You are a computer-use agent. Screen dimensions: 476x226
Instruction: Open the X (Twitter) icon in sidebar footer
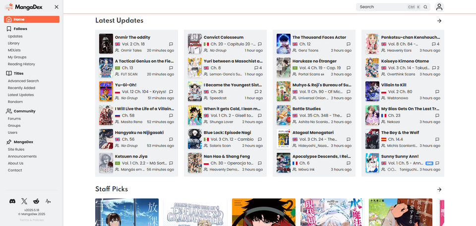[24, 201]
